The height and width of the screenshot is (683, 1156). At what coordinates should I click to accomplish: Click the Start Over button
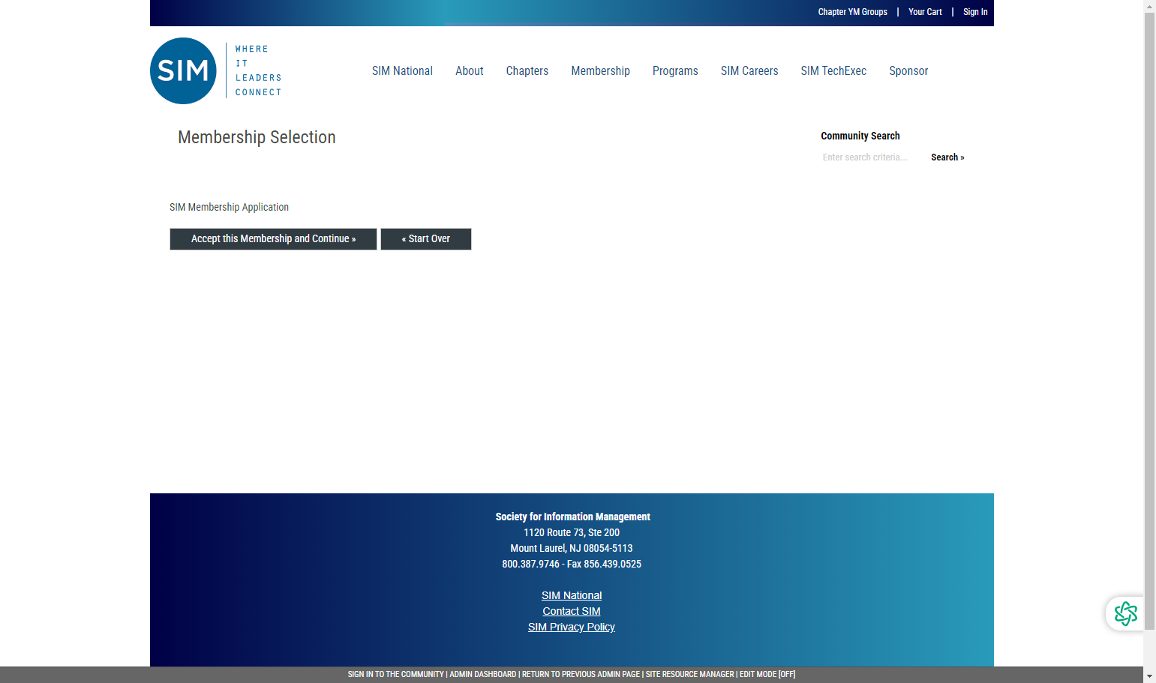pos(426,239)
